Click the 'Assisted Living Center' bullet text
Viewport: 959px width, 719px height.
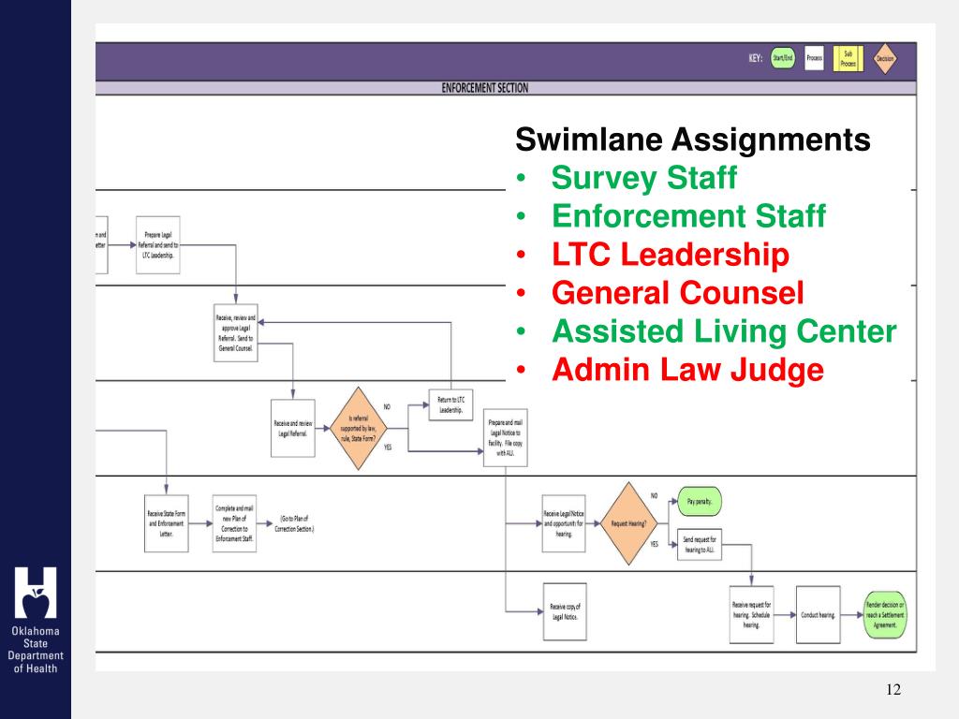coord(724,331)
